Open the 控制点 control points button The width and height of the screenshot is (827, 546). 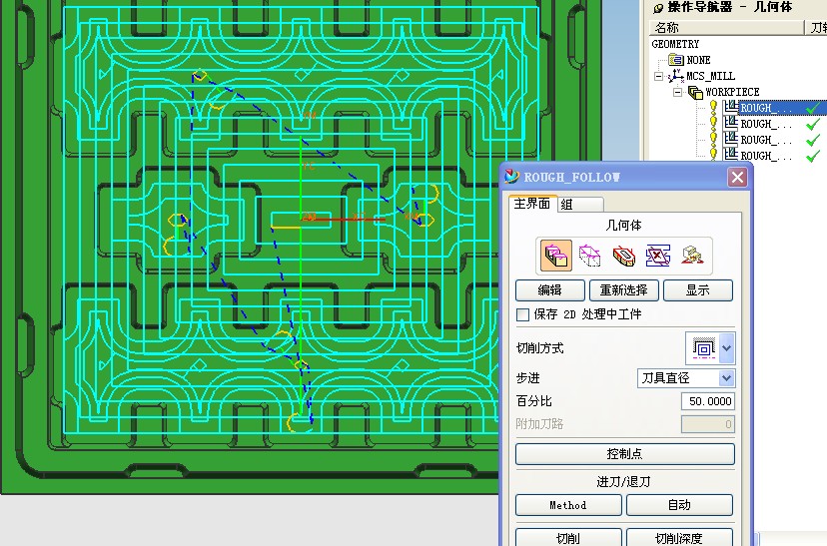(x=624, y=454)
